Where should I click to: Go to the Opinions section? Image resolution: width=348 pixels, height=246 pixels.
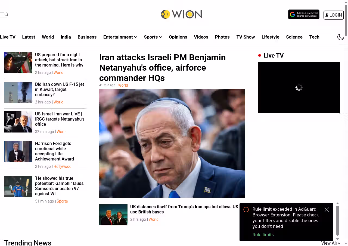tap(178, 37)
